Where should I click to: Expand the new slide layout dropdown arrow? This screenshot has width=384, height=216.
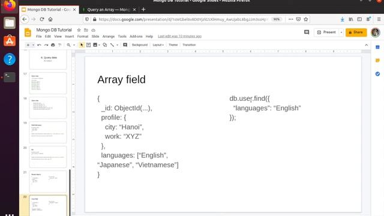point(33,45)
